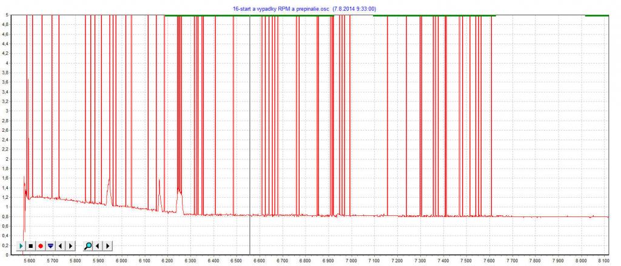This screenshot has height=266, width=621.
Task: Click the left arrow beside the blue triangle
Action: 61,246
